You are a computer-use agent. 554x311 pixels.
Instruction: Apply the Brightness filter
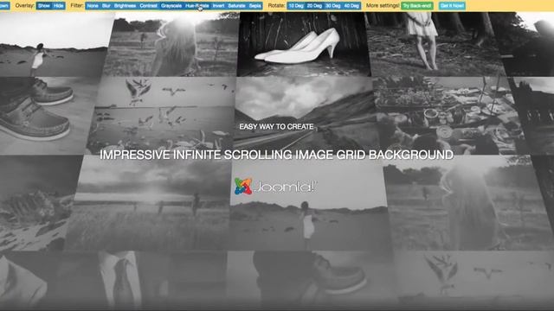point(125,6)
